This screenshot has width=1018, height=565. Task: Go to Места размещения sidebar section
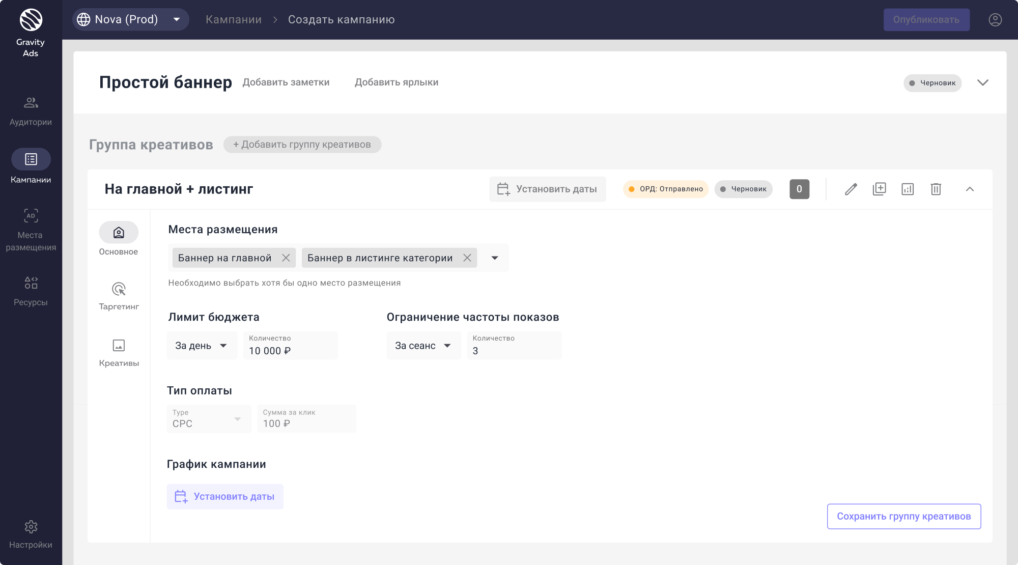[31, 230]
